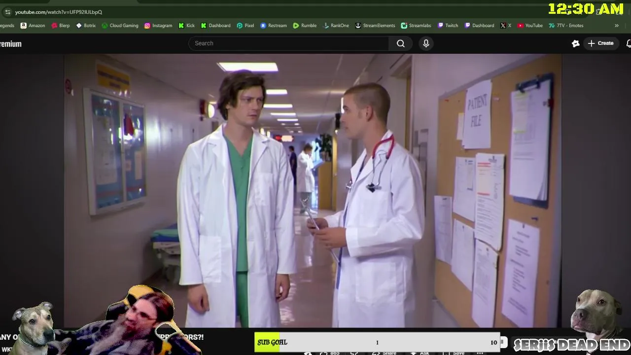
Task: Open the Instagram bookmark
Action: point(158,26)
